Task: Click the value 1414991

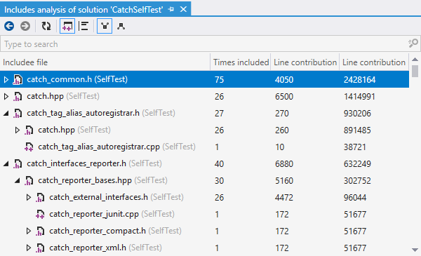Action: [359, 97]
